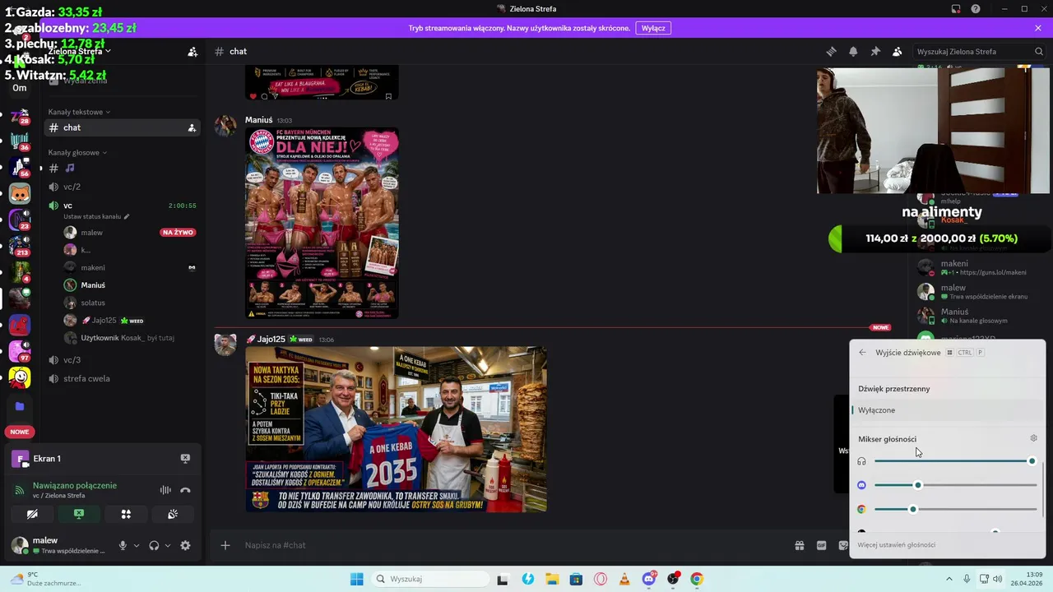Click the search field Wyszukaj Zielona Strefa
Screen dimensions: 1053x592
[x=979, y=51]
